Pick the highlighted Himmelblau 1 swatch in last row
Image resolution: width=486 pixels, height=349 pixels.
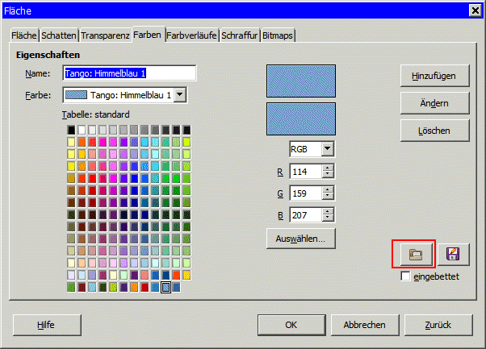[x=165, y=287]
